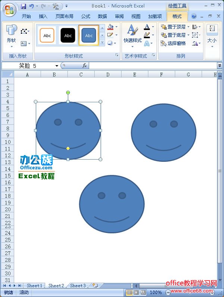Click the Align objects icon
This screenshot has width=224, height=297.
point(195,27)
